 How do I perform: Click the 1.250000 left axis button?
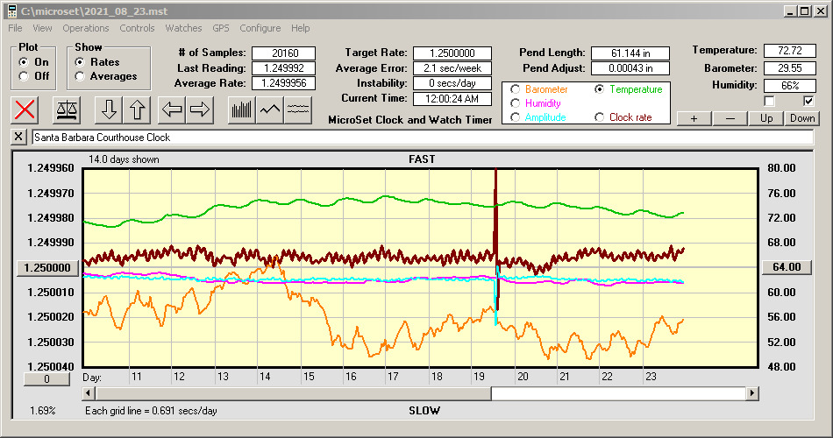point(47,267)
